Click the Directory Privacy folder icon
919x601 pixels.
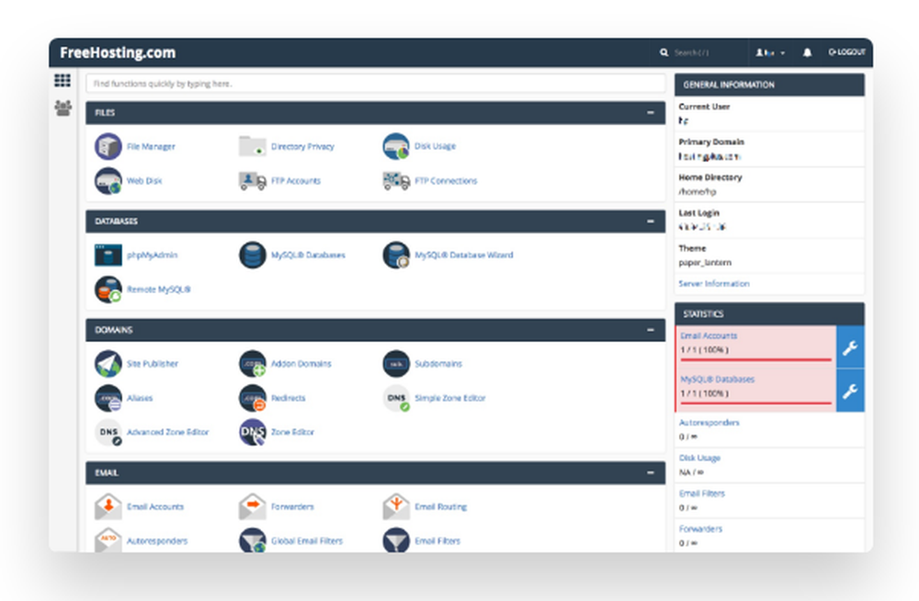pos(252,146)
